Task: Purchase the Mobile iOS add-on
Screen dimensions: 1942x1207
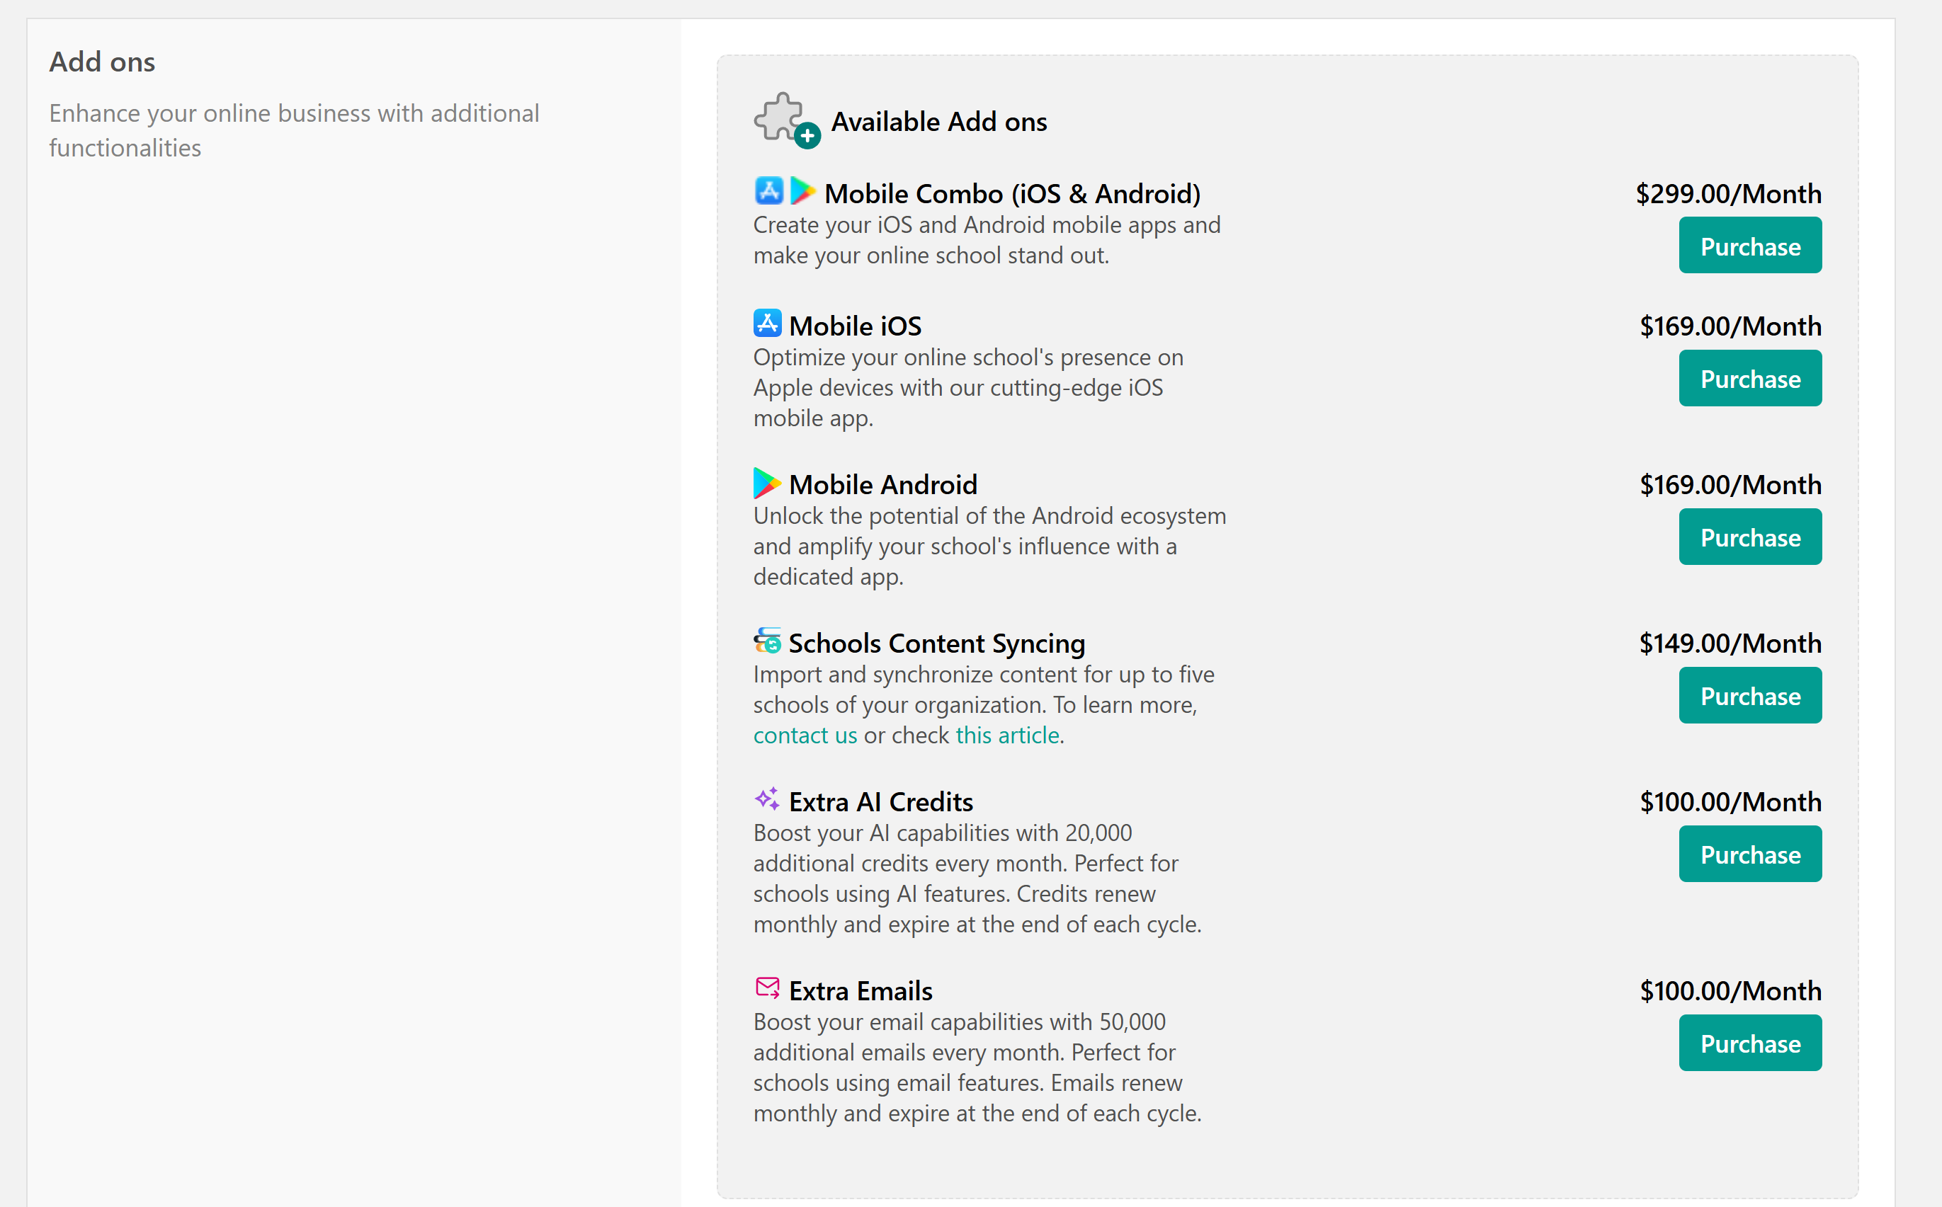Action: [x=1749, y=379]
